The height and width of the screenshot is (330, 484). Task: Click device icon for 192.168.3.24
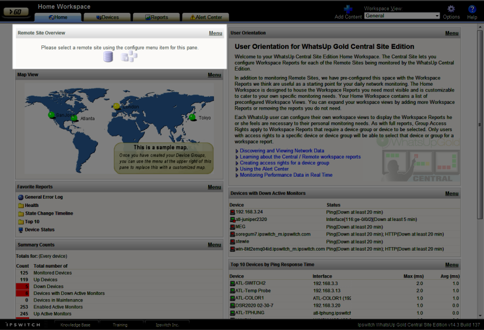[x=233, y=212]
